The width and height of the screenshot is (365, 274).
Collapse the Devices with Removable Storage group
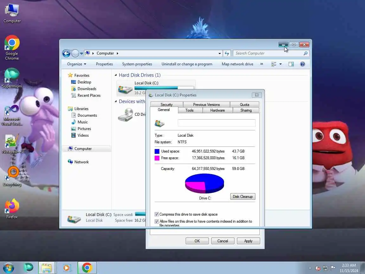pos(116,101)
